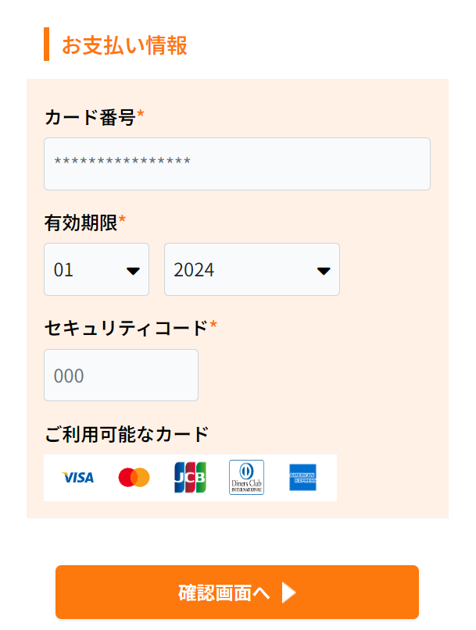The height and width of the screenshot is (630, 476).
Task: Click the American Express logo
Action: [302, 477]
